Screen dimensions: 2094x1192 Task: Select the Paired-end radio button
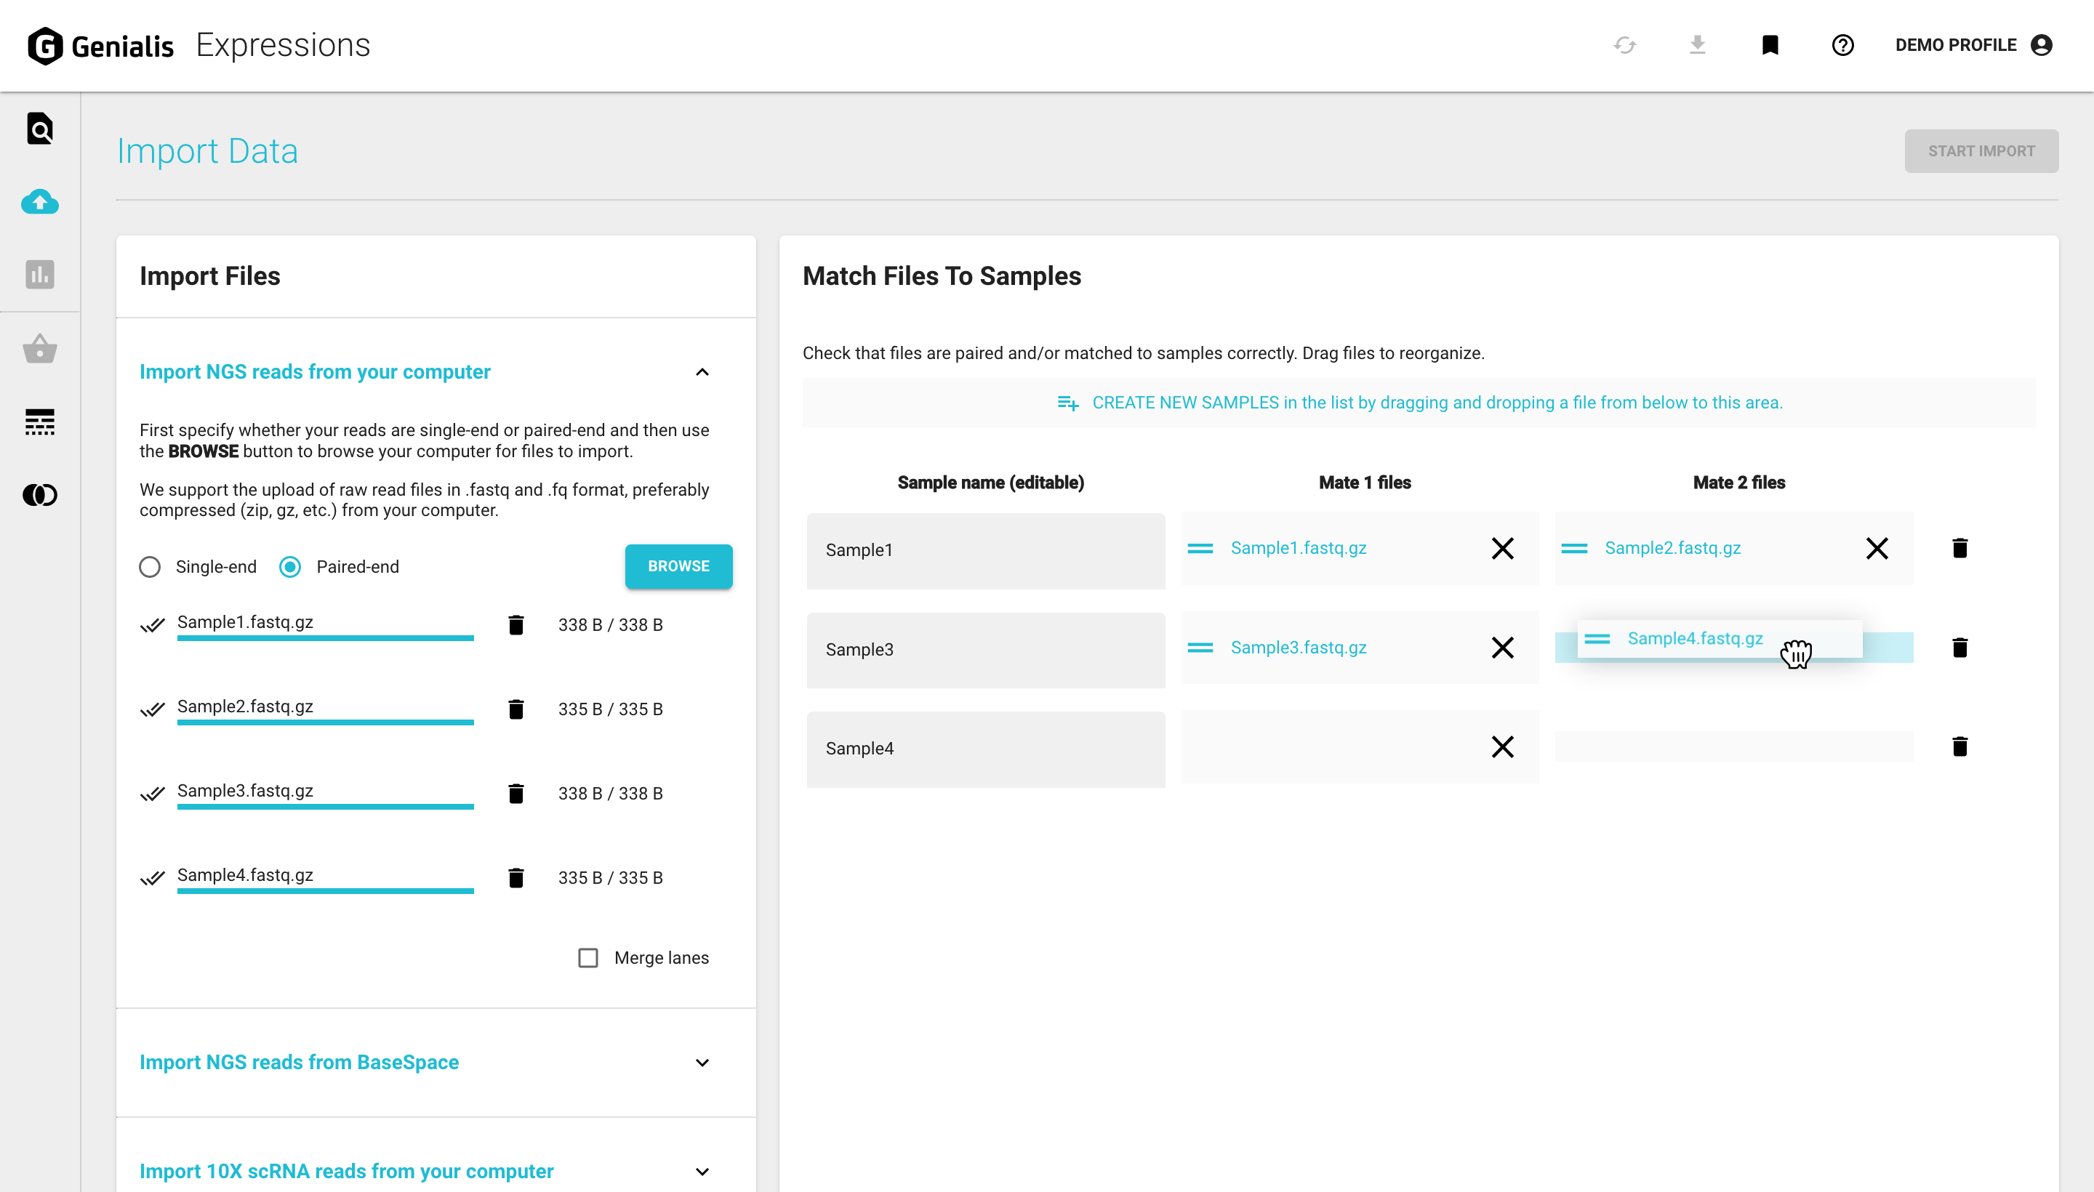click(291, 568)
